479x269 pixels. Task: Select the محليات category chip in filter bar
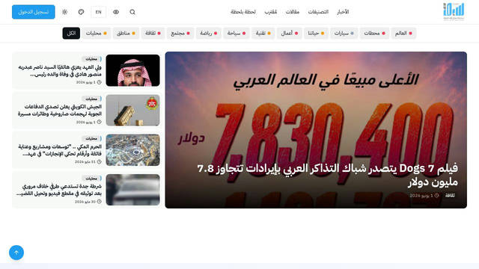(x=97, y=33)
